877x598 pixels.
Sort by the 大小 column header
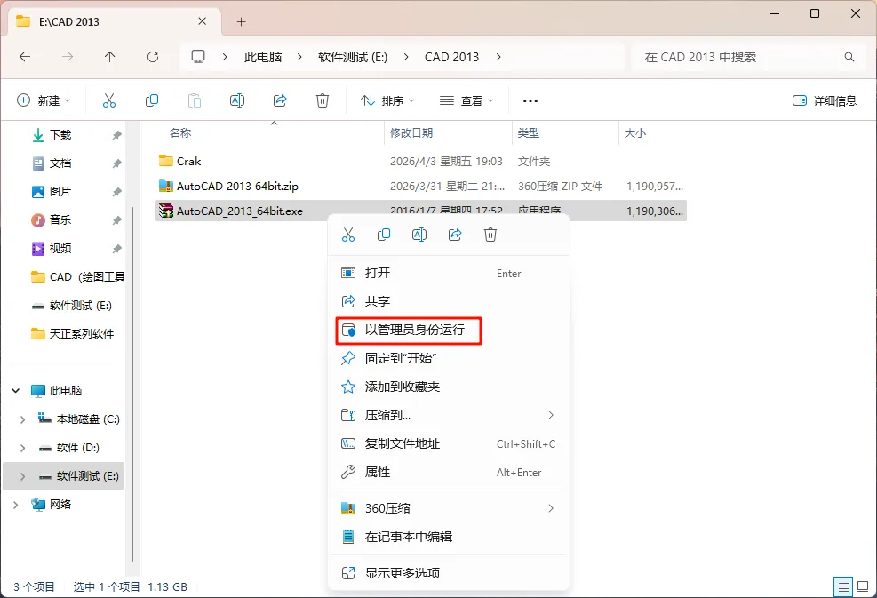point(634,133)
